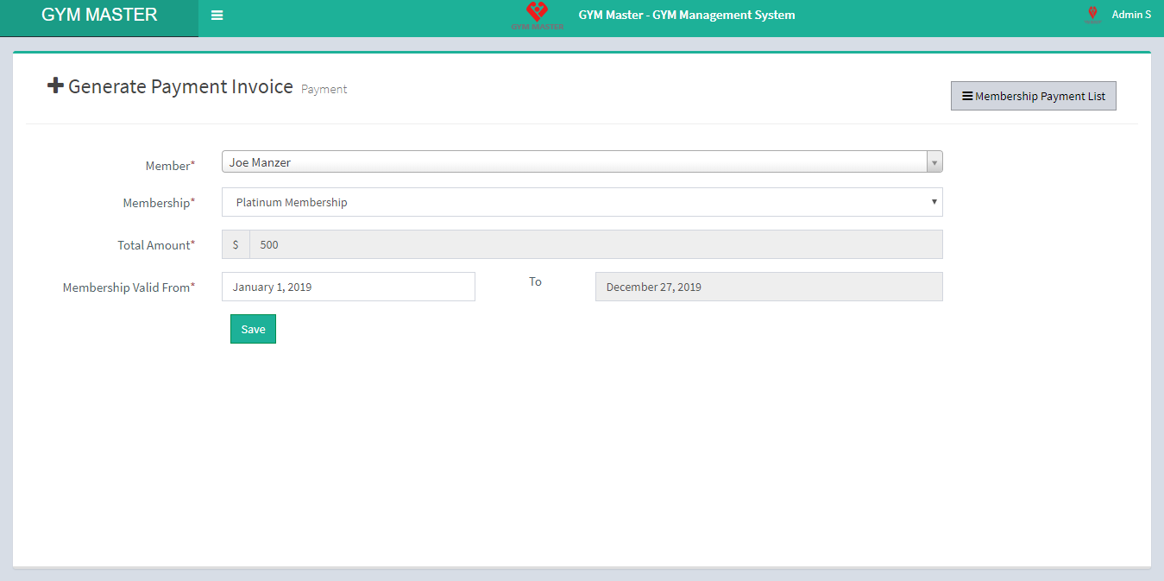Click the location pin icon next to Admin S
The height and width of the screenshot is (581, 1164).
(1092, 14)
